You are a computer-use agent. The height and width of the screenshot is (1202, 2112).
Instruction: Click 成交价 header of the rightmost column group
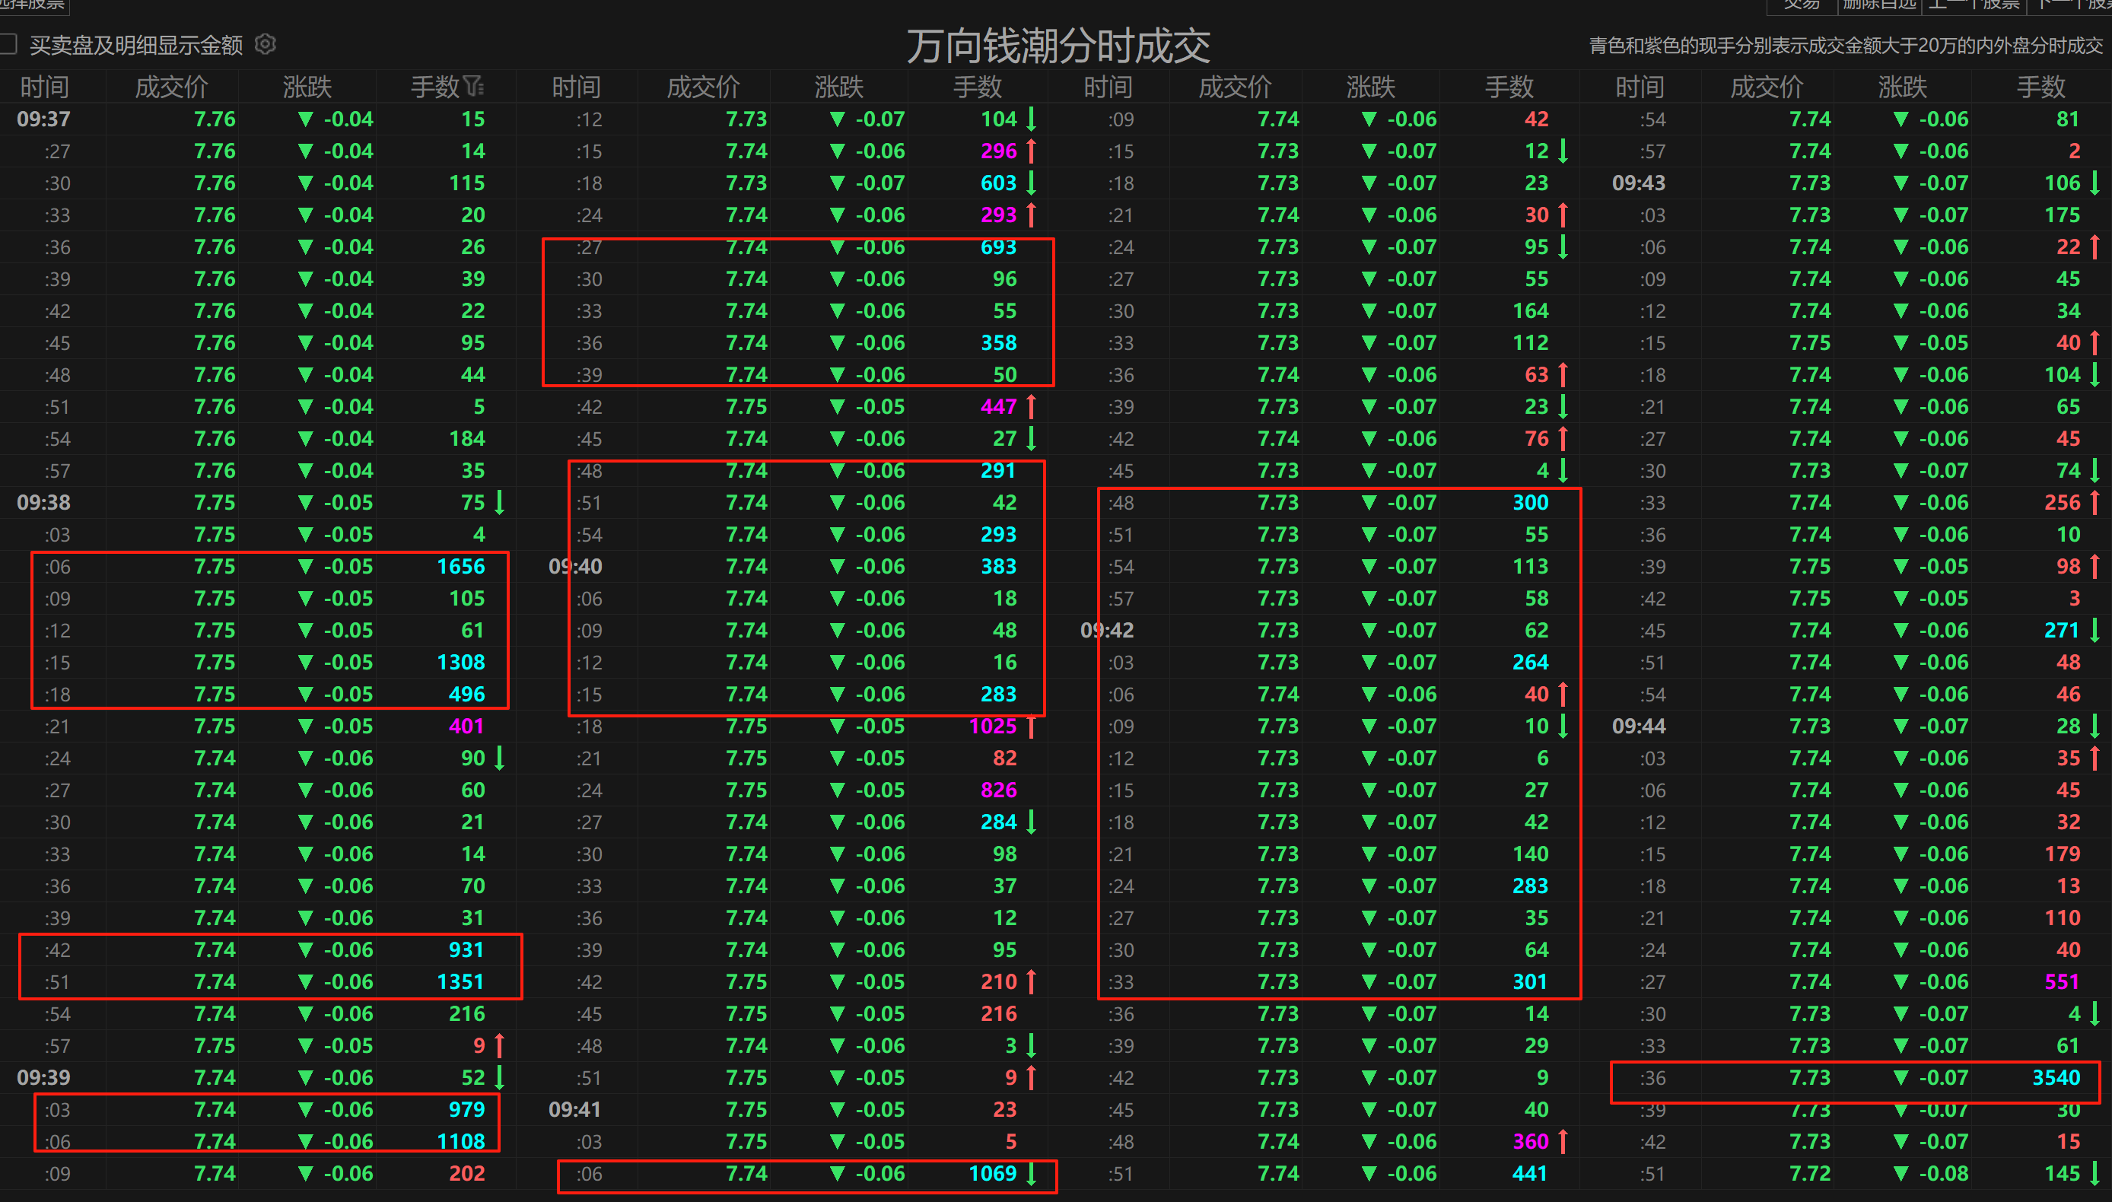(1767, 87)
